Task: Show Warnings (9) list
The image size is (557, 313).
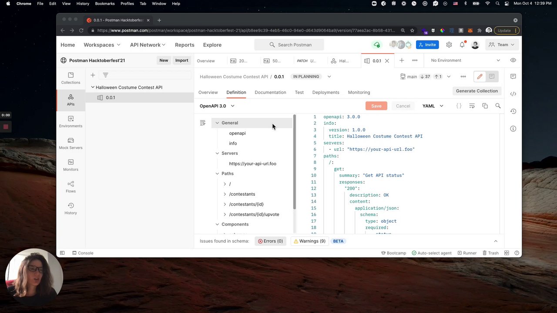Action: pos(310,241)
